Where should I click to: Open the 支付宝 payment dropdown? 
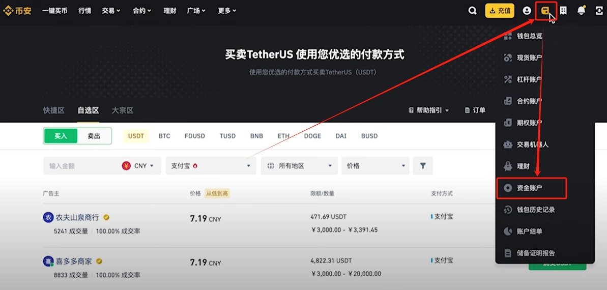point(211,166)
